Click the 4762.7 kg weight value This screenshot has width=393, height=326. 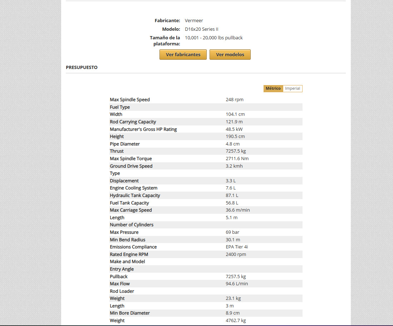tap(236, 321)
